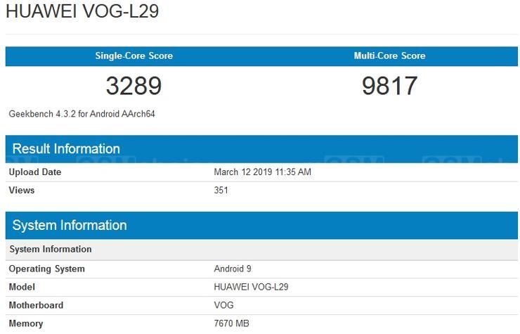Click the multi-core score value 9817

(390, 86)
